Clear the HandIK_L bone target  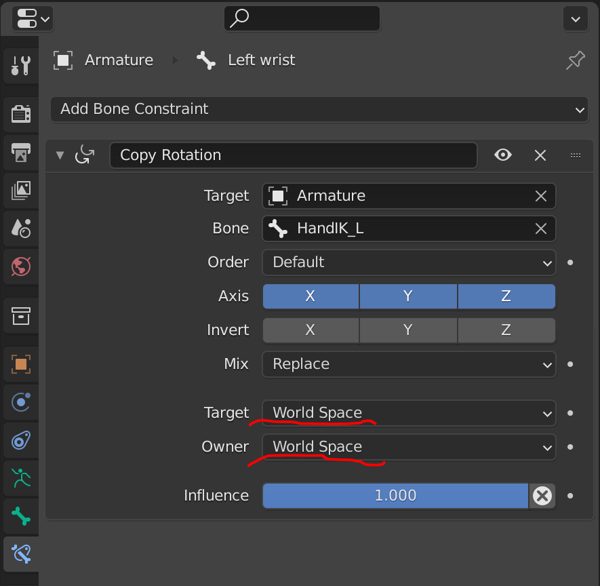pyautogui.click(x=541, y=229)
